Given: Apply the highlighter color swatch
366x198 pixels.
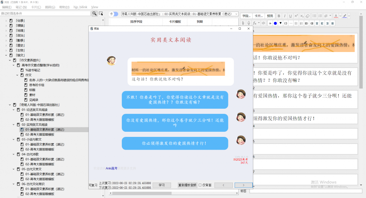Looking at the screenshot, I should 345,16.
